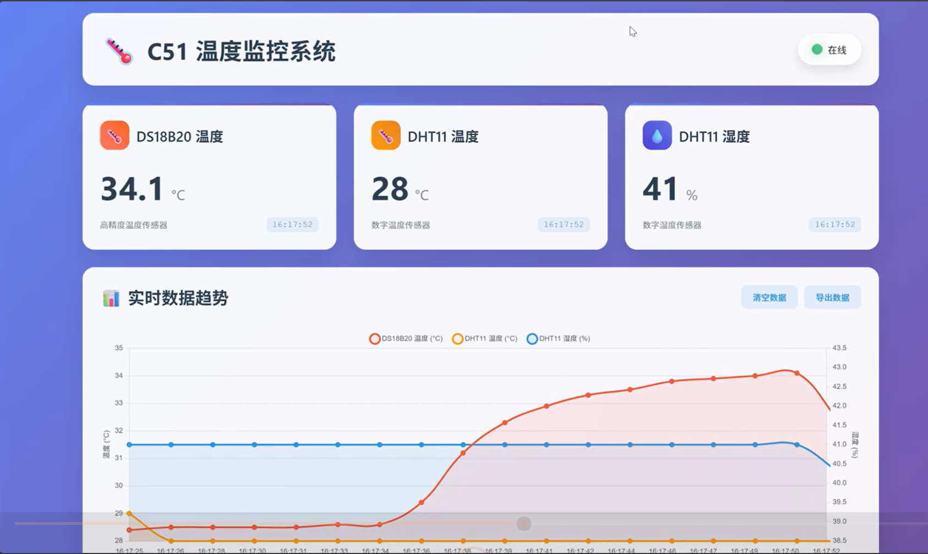Toggle DS18B20 温度 series in chart legend
This screenshot has width=928, height=554.
(x=406, y=339)
